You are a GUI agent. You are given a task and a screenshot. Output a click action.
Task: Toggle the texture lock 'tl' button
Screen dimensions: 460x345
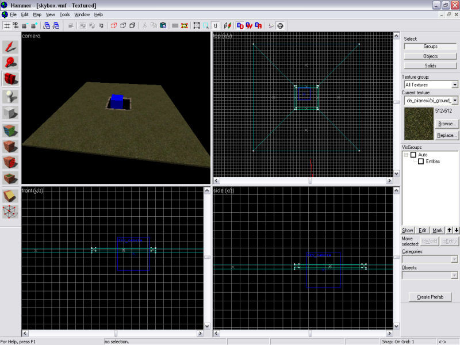pyautogui.click(x=216, y=25)
